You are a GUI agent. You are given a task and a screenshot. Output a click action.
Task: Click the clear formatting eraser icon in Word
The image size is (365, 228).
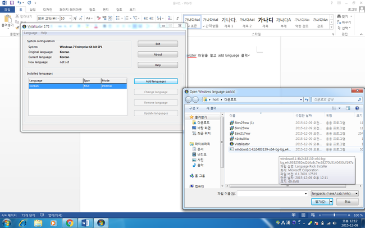(x=99, y=18)
